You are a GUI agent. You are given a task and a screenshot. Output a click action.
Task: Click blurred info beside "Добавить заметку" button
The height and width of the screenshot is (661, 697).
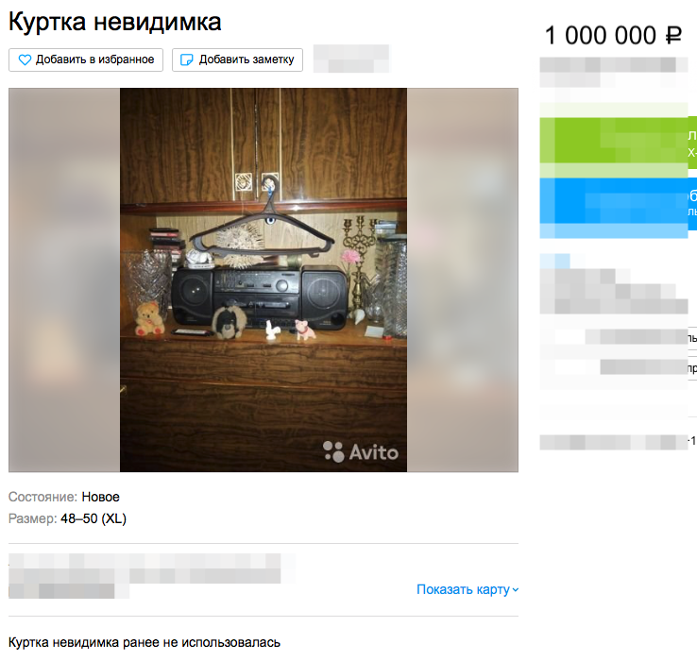[x=351, y=59]
